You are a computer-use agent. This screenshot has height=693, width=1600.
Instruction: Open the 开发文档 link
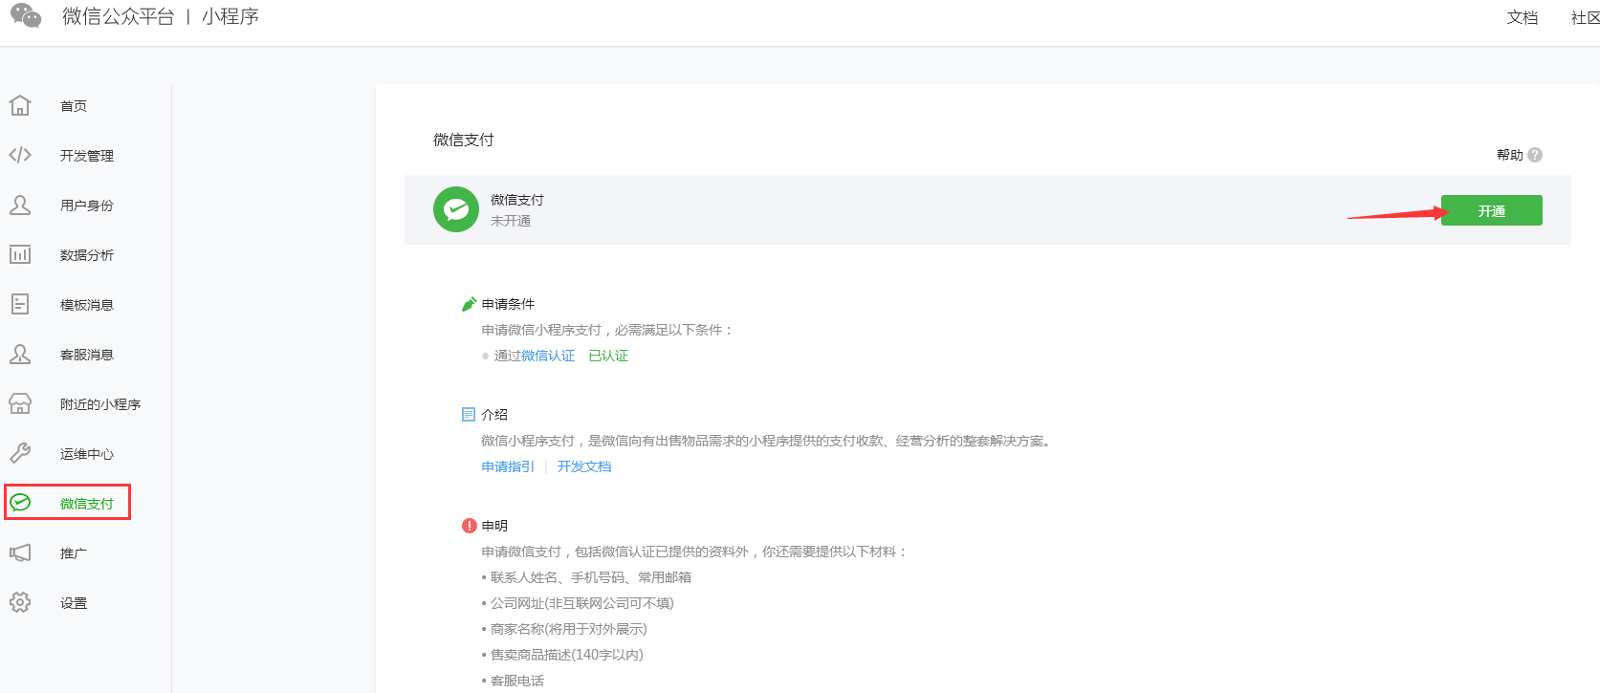click(x=584, y=466)
